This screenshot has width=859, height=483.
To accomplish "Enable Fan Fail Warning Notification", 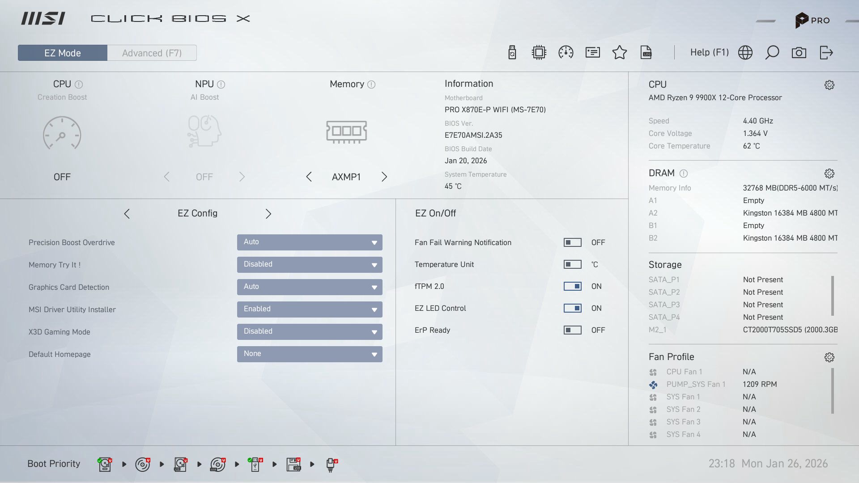I will click(572, 242).
